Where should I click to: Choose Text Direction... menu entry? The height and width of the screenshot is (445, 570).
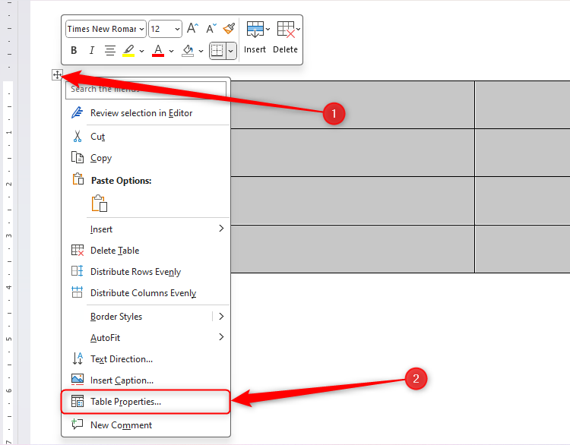146,359
